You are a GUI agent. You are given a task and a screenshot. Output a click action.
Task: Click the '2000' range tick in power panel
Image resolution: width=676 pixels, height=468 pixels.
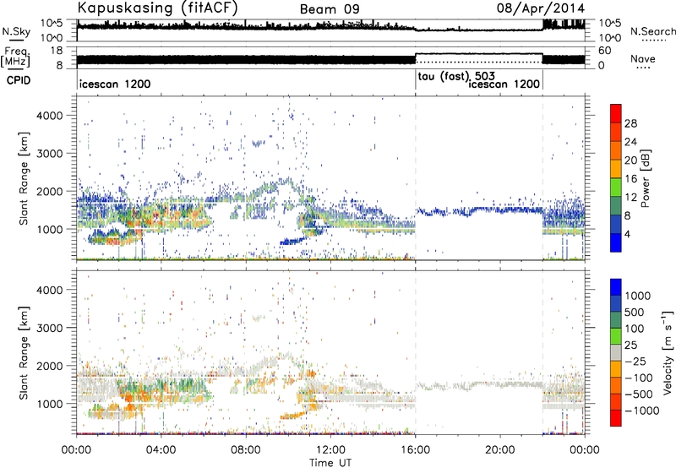point(49,191)
